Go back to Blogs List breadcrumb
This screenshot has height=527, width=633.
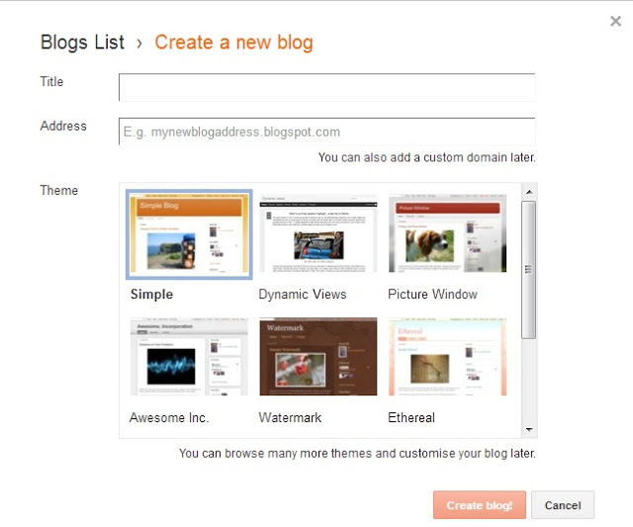click(x=82, y=43)
